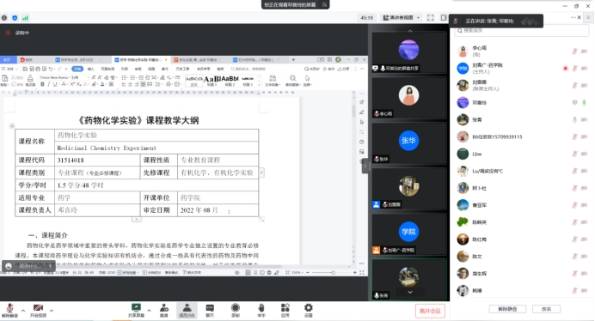Toggle mic icon for 邓喜玲 in list
The height and width of the screenshot is (321, 595).
click(x=585, y=102)
